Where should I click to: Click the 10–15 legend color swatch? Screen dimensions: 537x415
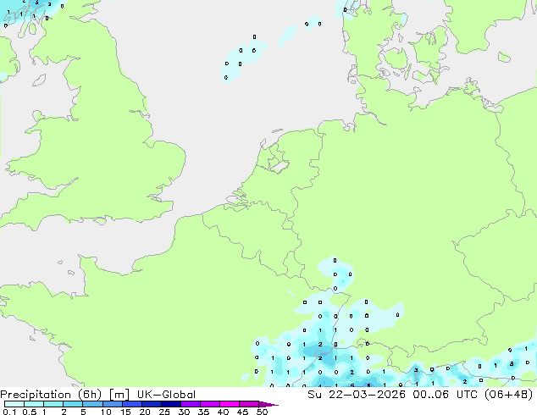pos(113,404)
